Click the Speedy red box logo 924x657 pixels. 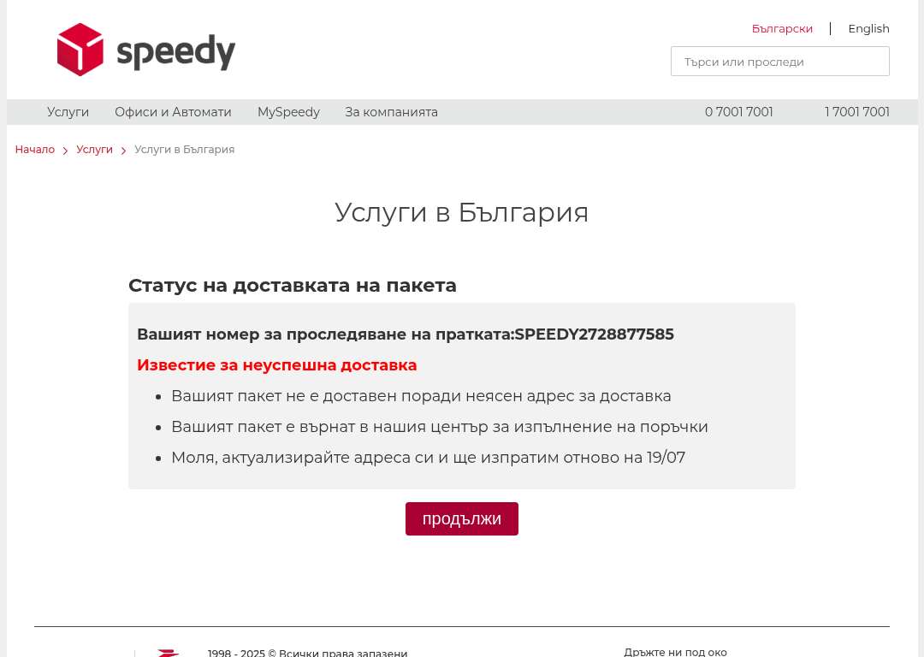point(80,50)
